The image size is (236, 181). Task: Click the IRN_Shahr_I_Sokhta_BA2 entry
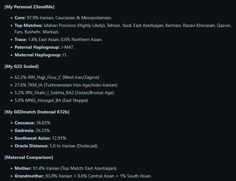click(64, 93)
